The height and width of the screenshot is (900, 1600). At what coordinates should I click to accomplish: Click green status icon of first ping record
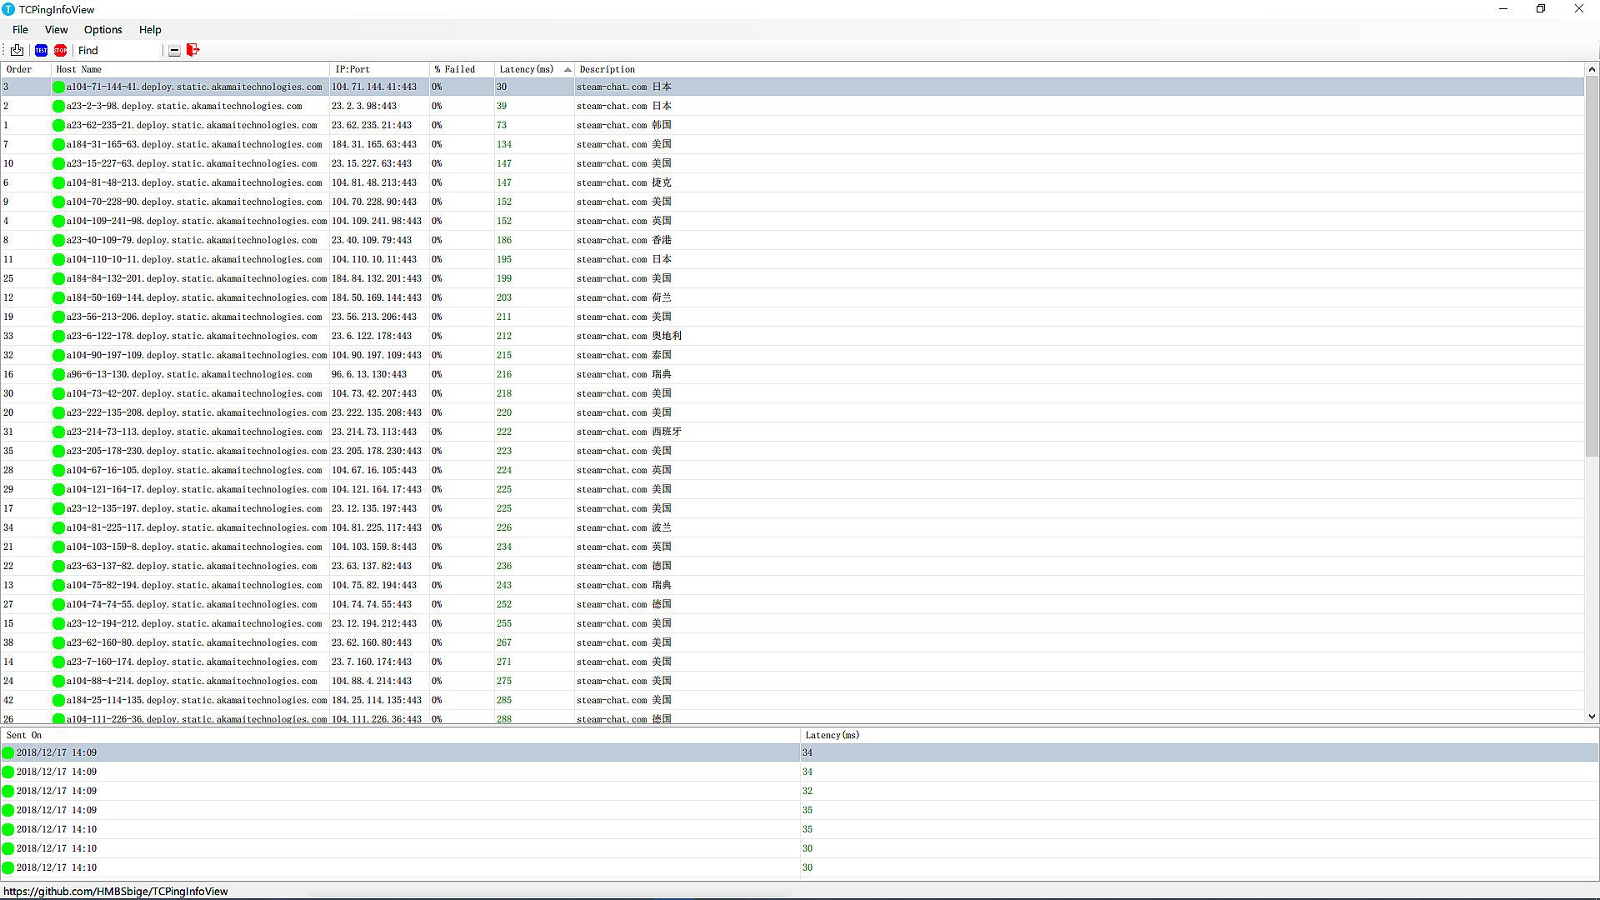pyautogui.click(x=8, y=752)
